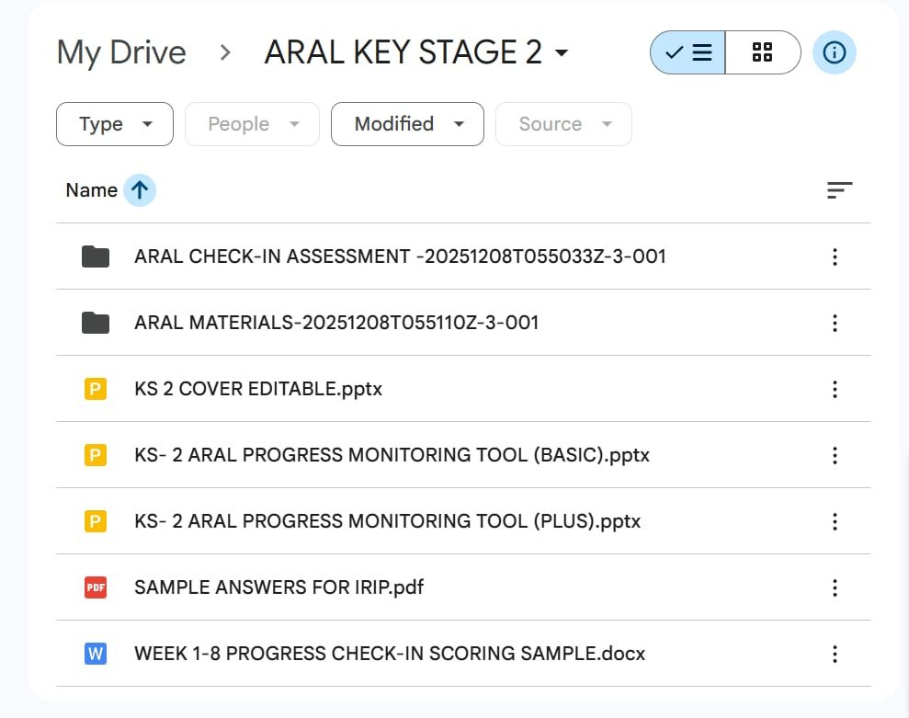Screen dimensions: 909x718
Task: Open more actions for SAMPLE ANSWERS FOR IRIP.pdf
Action: 835,587
